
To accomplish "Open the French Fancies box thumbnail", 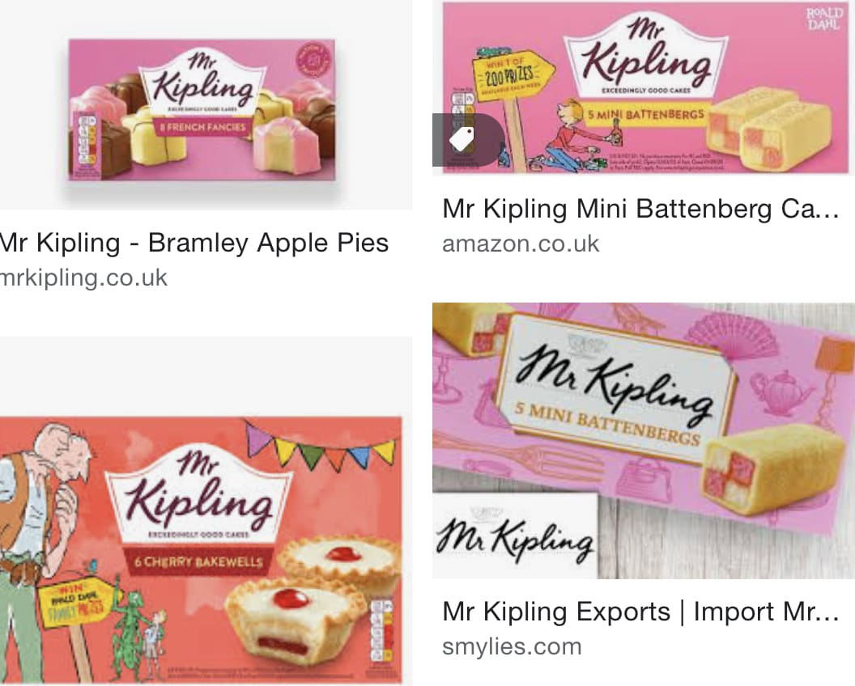I will point(202,109).
